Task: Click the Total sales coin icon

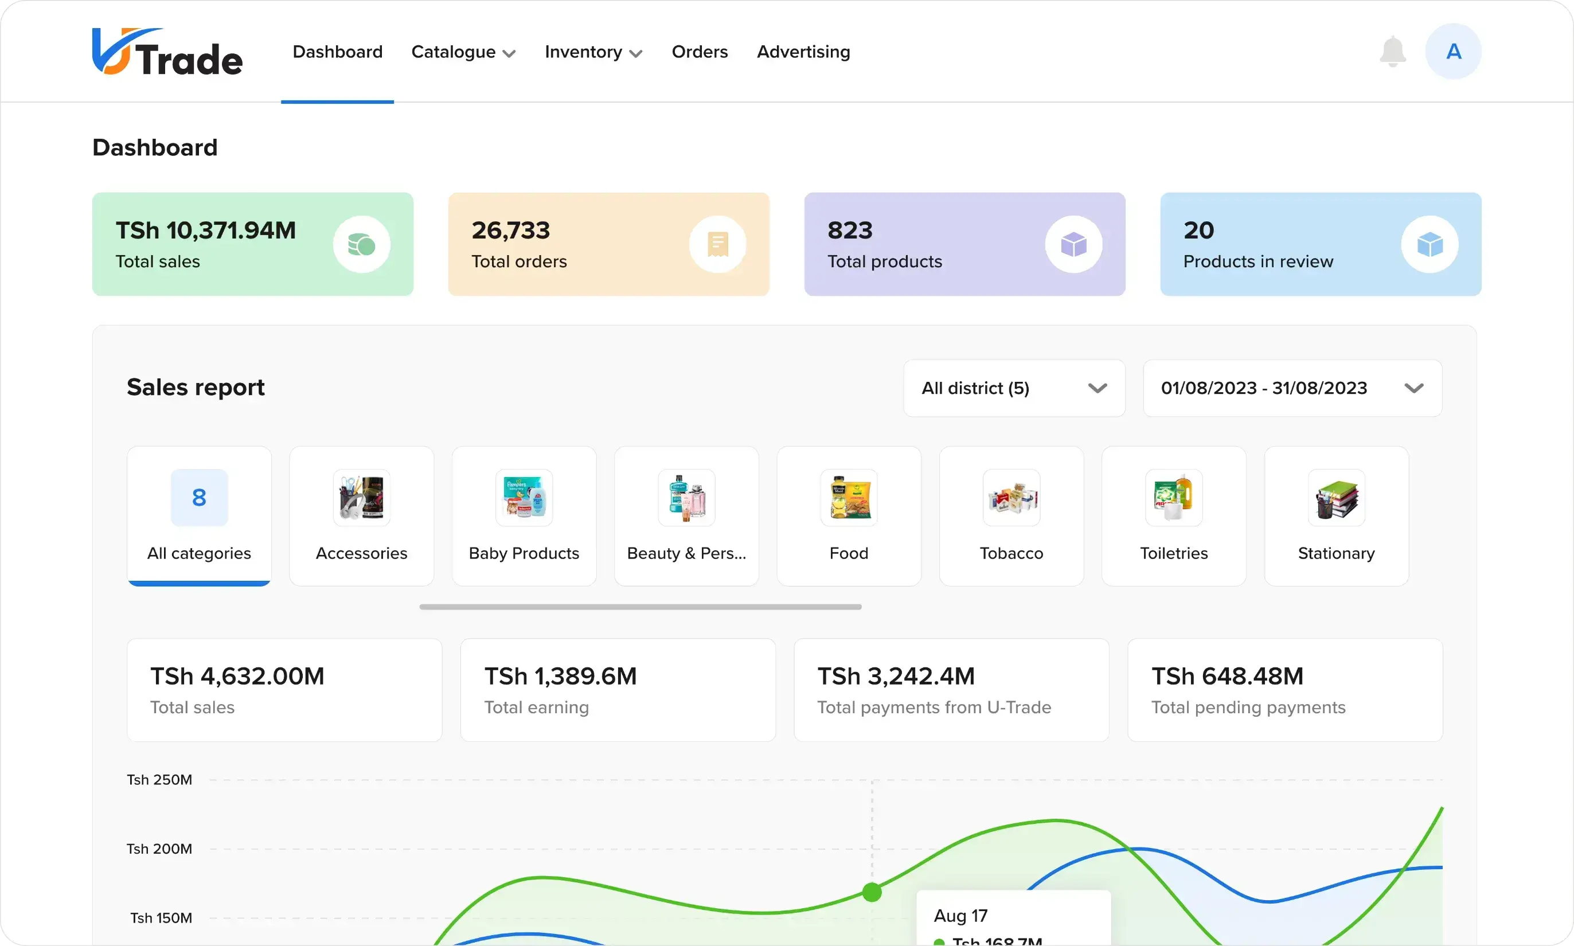Action: tap(361, 244)
